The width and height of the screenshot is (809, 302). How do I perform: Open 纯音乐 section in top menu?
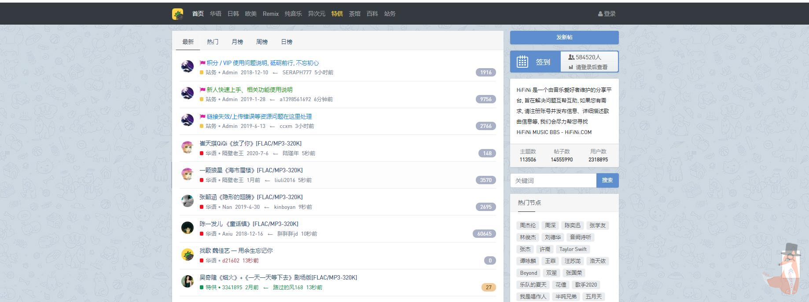point(293,14)
